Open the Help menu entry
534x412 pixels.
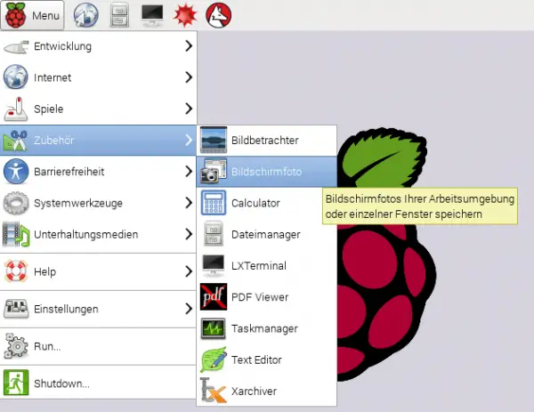(99, 271)
